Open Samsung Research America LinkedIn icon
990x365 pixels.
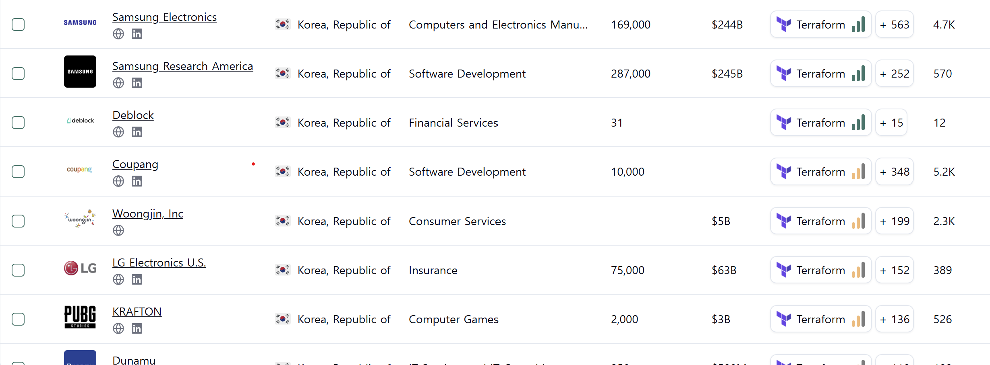coord(137,83)
